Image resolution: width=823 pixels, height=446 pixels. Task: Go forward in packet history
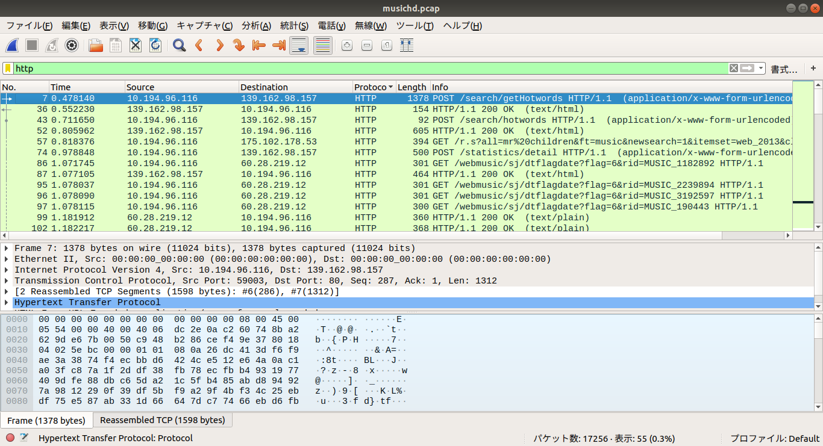click(219, 45)
